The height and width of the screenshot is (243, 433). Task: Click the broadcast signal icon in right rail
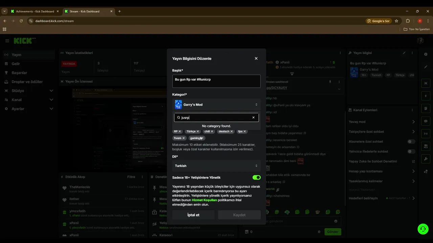click(x=426, y=134)
